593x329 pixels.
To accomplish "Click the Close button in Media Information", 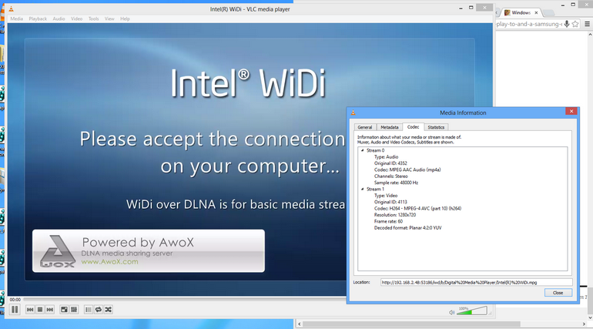I will click(x=558, y=293).
